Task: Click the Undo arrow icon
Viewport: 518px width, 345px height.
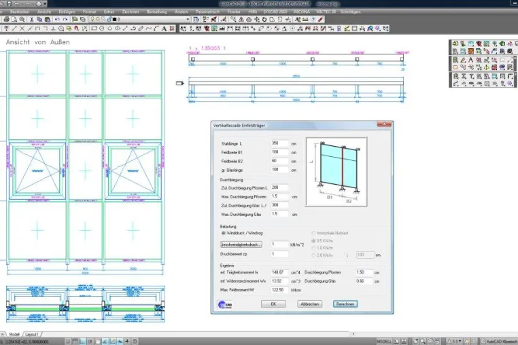Action: [x=57, y=19]
